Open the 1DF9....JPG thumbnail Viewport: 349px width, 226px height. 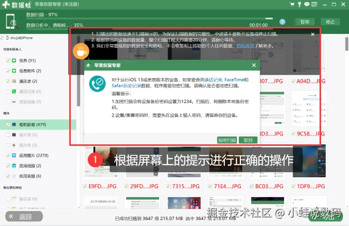[x=310, y=161]
